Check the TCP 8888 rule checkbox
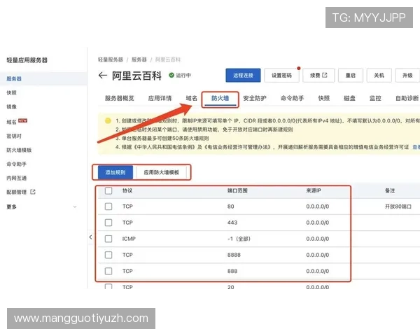Viewport: 420px width, 336px height. (x=108, y=255)
